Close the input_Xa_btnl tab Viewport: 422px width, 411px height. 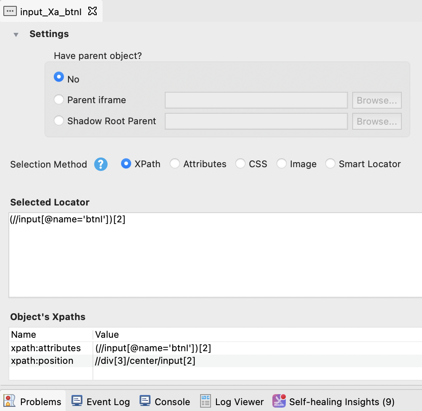click(92, 11)
